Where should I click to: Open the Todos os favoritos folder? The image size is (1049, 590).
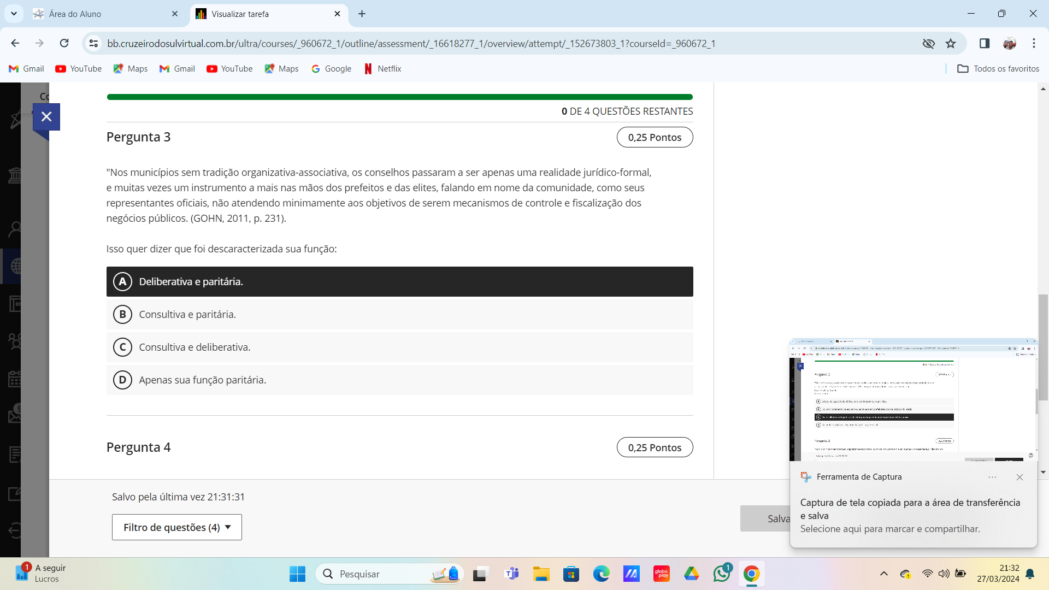999,68
